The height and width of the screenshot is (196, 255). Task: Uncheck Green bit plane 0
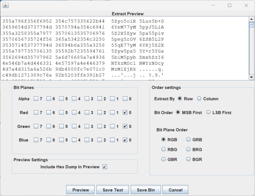[125, 126]
